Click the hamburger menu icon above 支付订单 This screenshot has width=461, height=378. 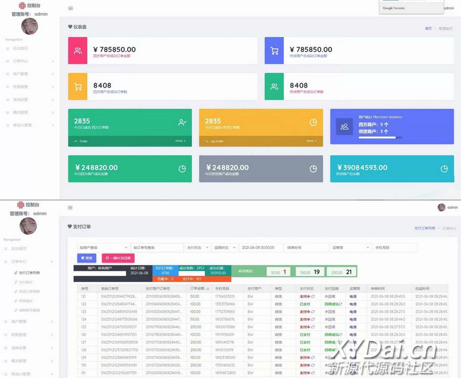coord(70,207)
